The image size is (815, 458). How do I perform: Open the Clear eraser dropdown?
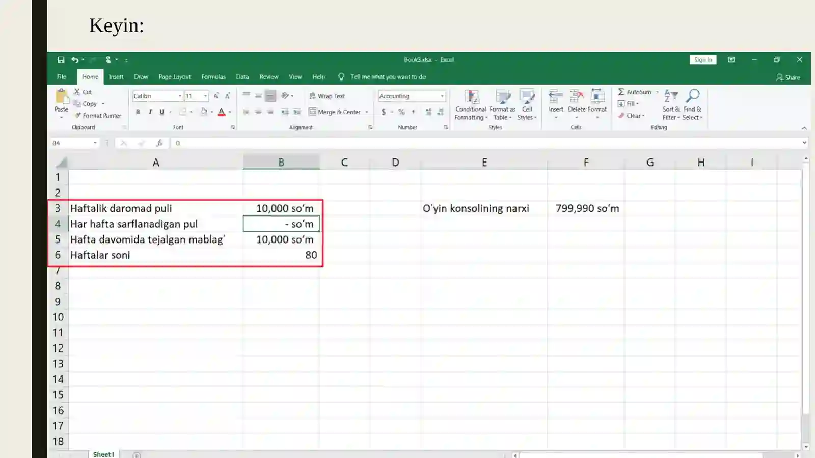632,116
